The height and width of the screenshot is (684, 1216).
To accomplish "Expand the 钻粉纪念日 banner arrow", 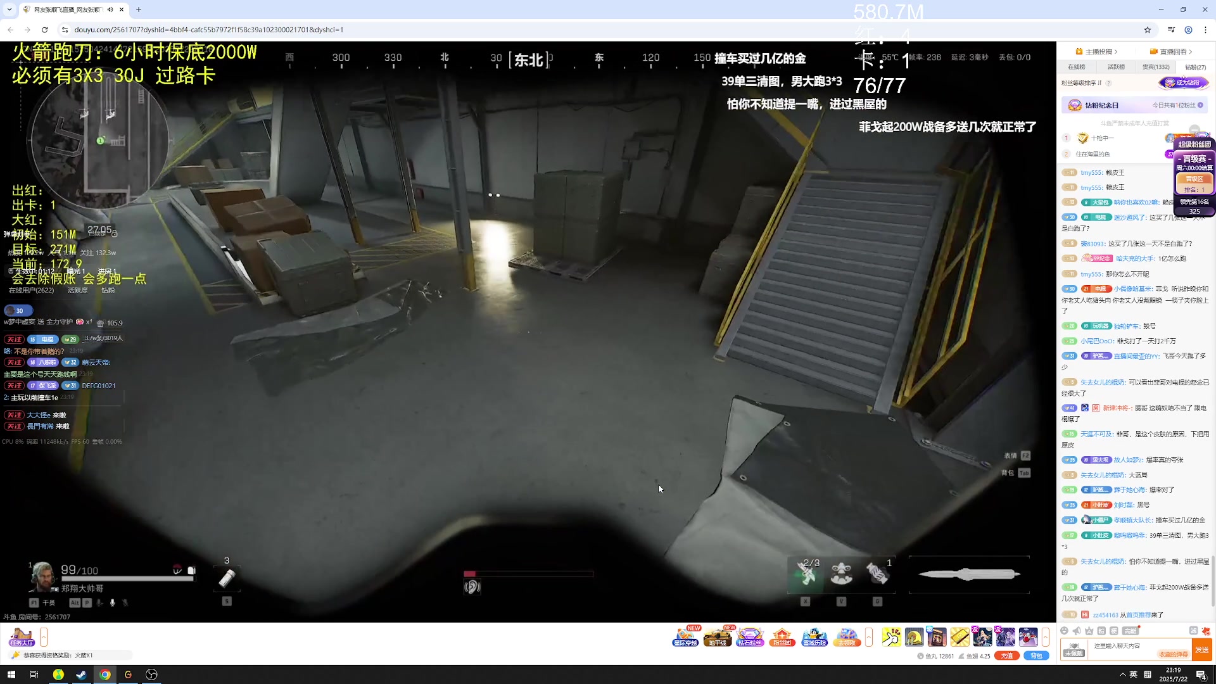I will (x=1200, y=105).
